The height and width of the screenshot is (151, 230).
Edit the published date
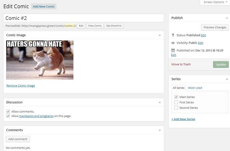[174, 55]
